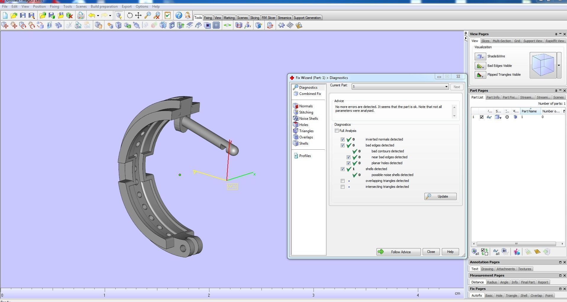The image size is (567, 302).
Task: Collapse the Annotation Pages panel
Action: [x=560, y=262]
